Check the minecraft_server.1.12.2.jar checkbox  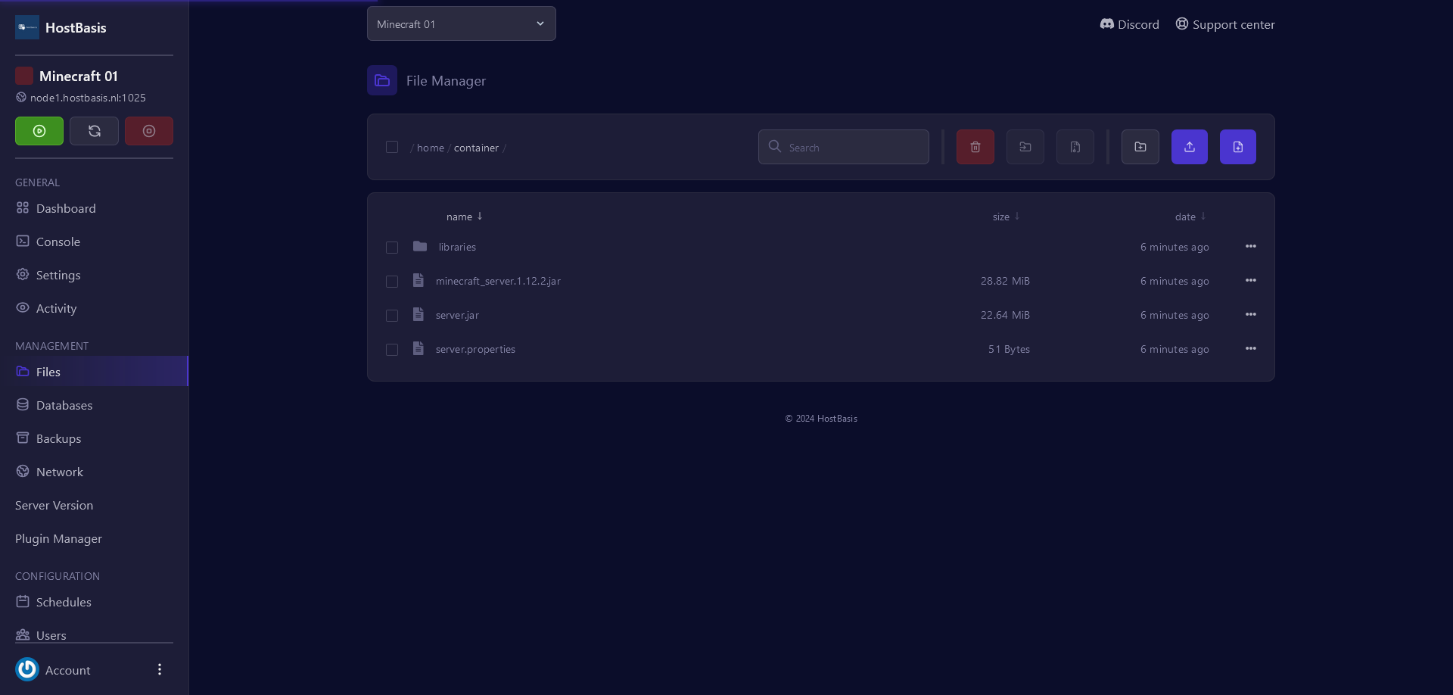tap(392, 282)
